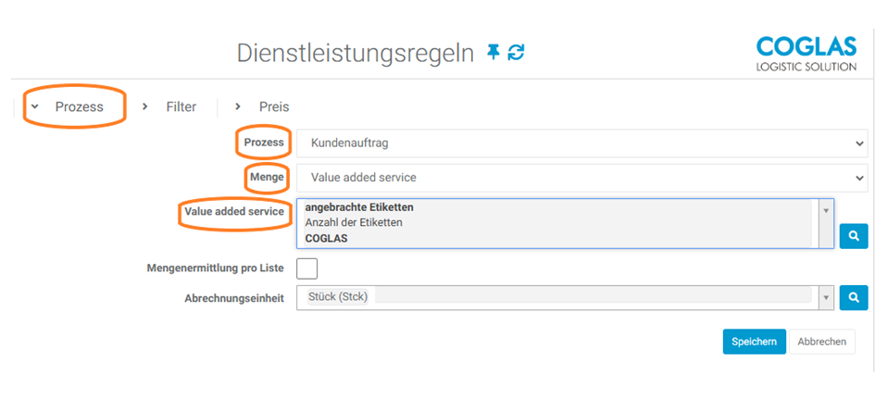Open the Value added service list arrow

(826, 210)
